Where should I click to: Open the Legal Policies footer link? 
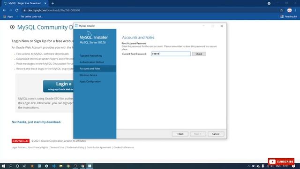19,147
